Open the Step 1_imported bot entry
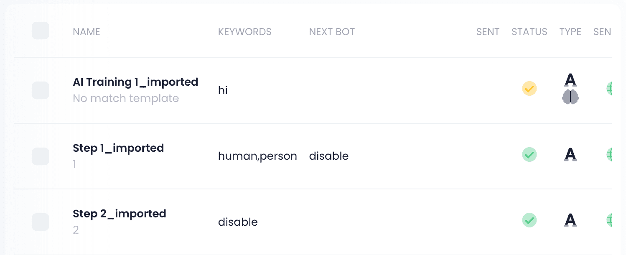 pos(118,148)
